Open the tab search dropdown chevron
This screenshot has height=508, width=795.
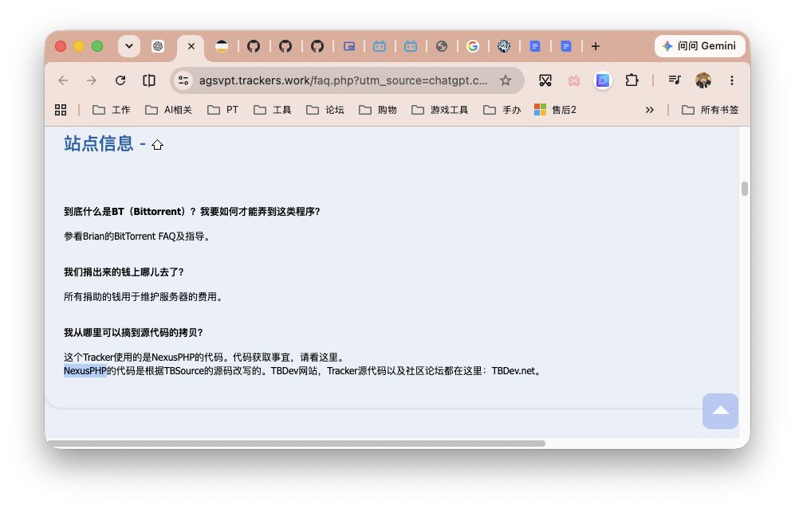point(129,46)
